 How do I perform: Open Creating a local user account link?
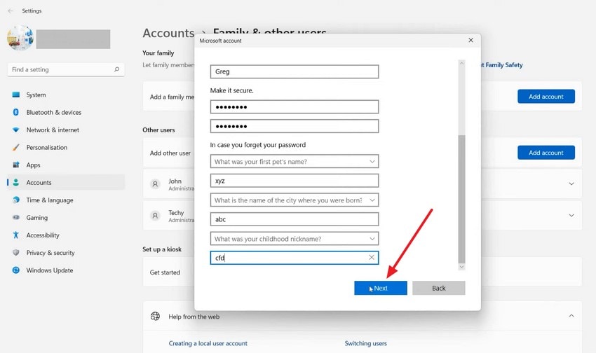(208, 343)
